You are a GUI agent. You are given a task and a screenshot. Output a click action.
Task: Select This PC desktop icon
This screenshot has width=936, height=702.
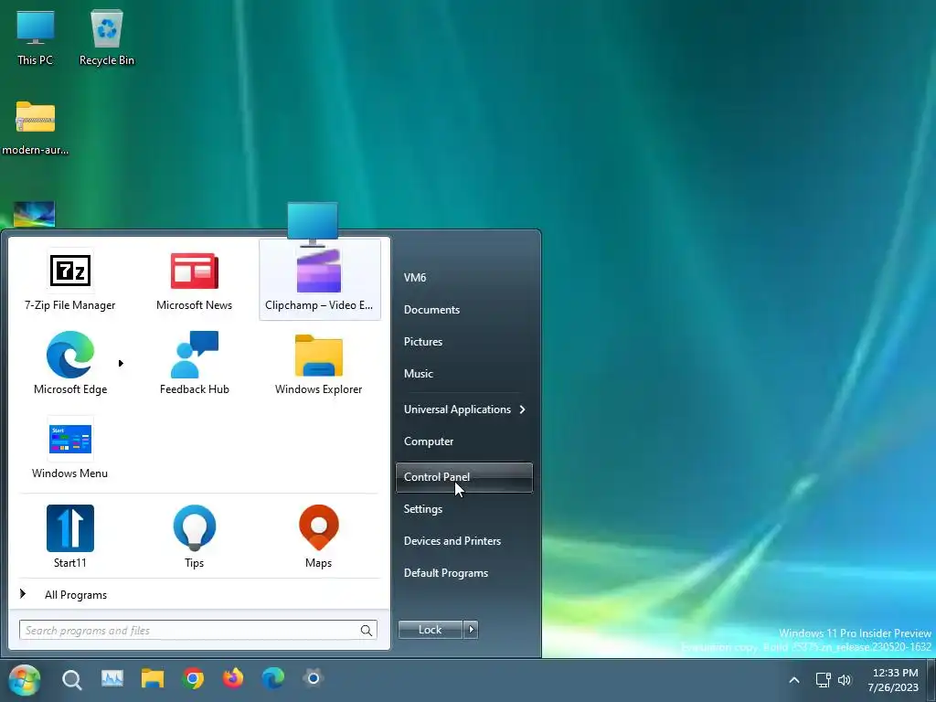(36, 37)
